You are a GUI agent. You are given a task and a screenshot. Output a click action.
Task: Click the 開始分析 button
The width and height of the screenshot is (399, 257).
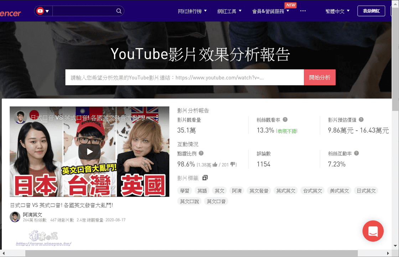320,77
